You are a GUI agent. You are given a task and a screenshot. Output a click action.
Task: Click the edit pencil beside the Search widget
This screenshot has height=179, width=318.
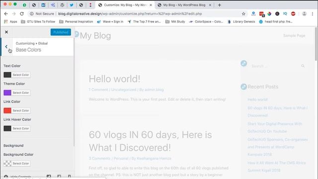pos(244,63)
